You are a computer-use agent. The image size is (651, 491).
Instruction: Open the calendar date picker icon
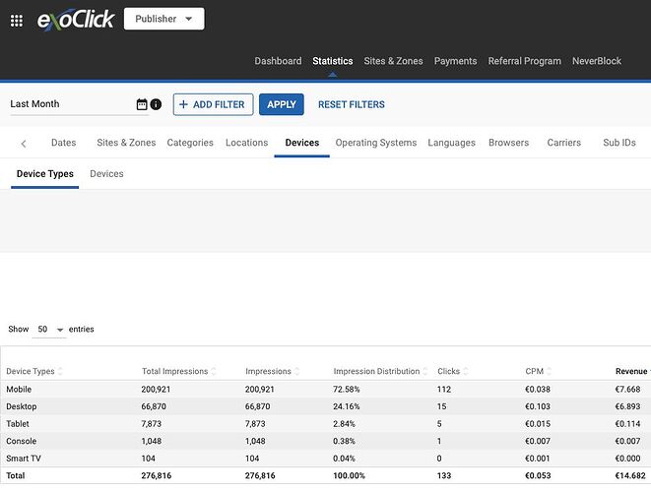pyautogui.click(x=142, y=104)
